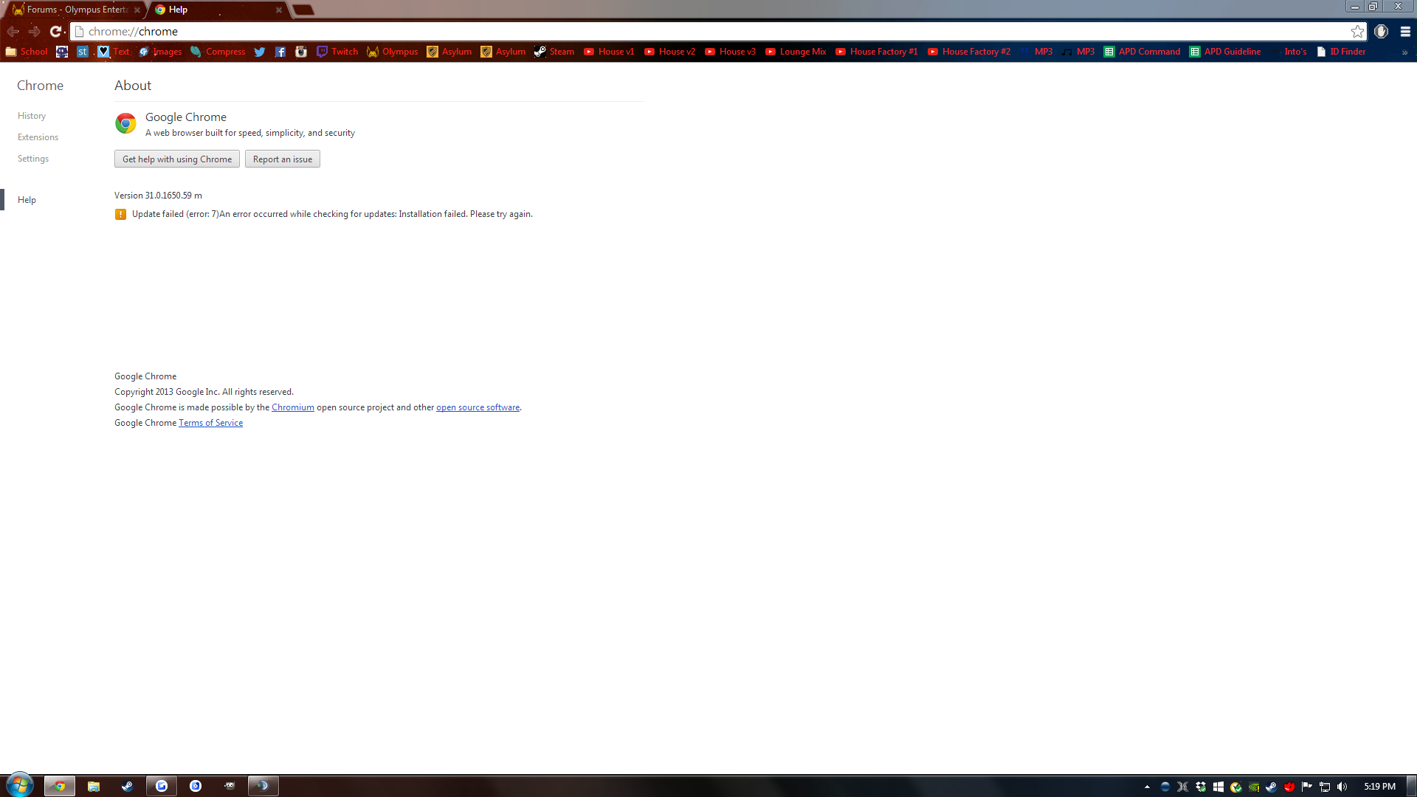Image resolution: width=1417 pixels, height=797 pixels.
Task: Open the Chrome hamburger menu
Action: pos(1405,32)
